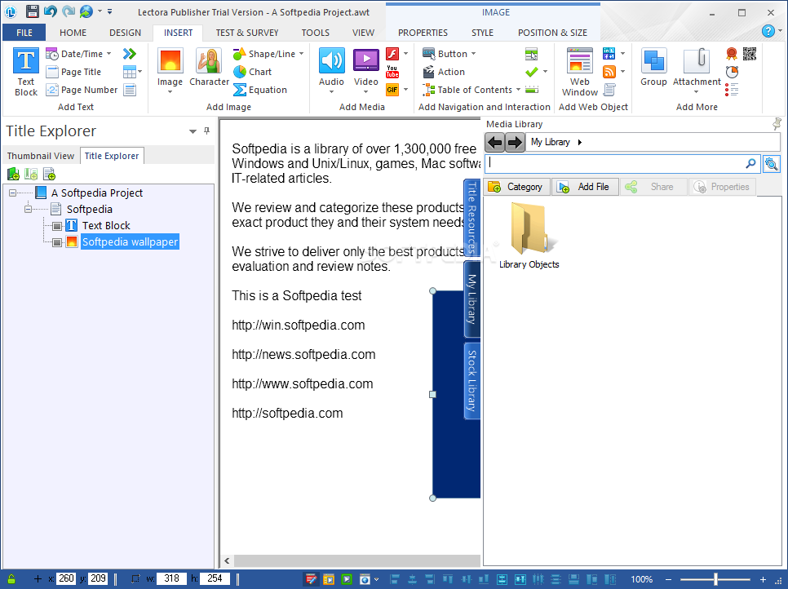Go forward in Media Library
The image size is (788, 589).
click(515, 143)
